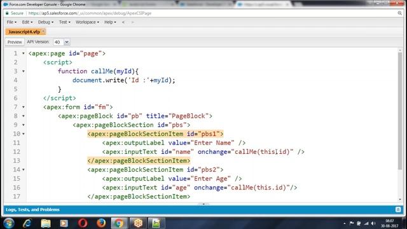Screen dimensions: 407x229
Task: Click the browser address bar URL
Action: pos(90,13)
